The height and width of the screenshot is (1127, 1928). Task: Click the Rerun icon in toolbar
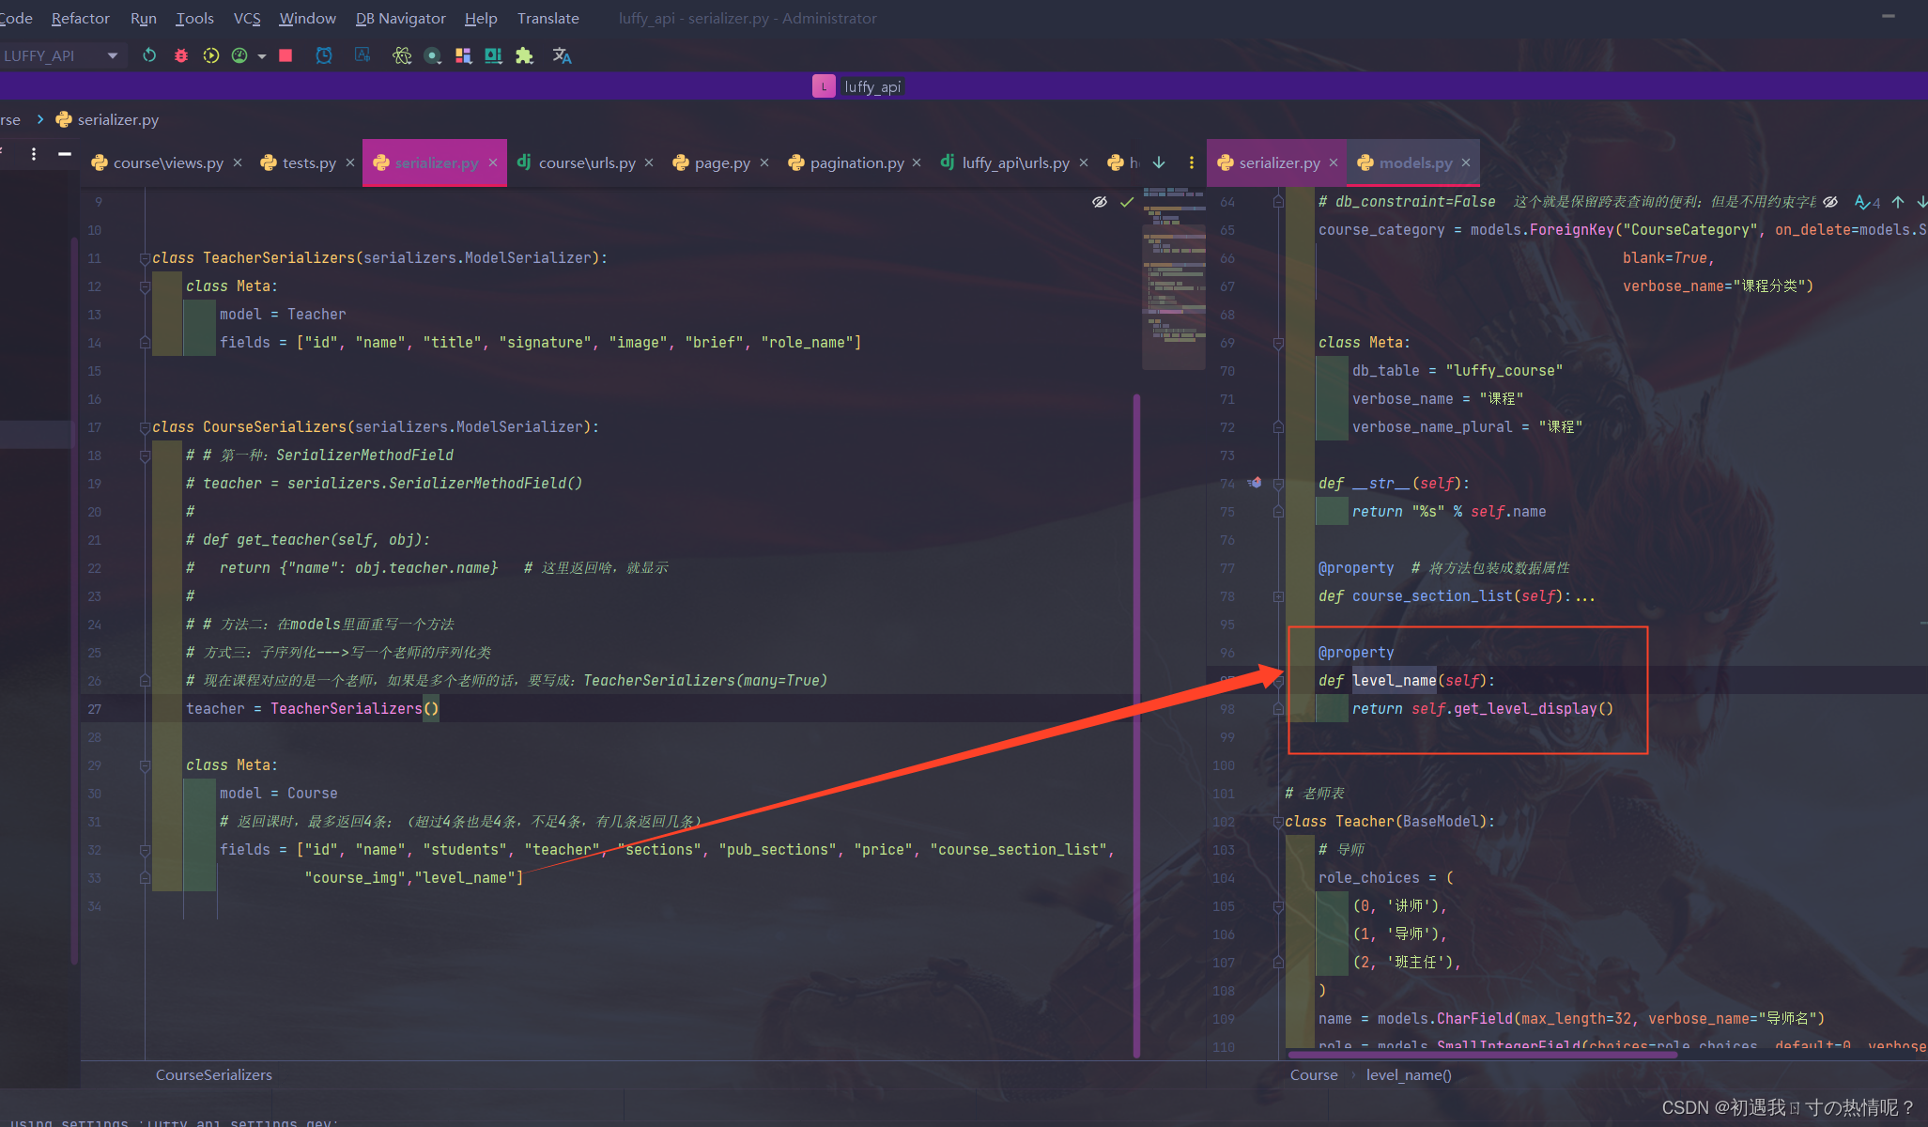149,55
